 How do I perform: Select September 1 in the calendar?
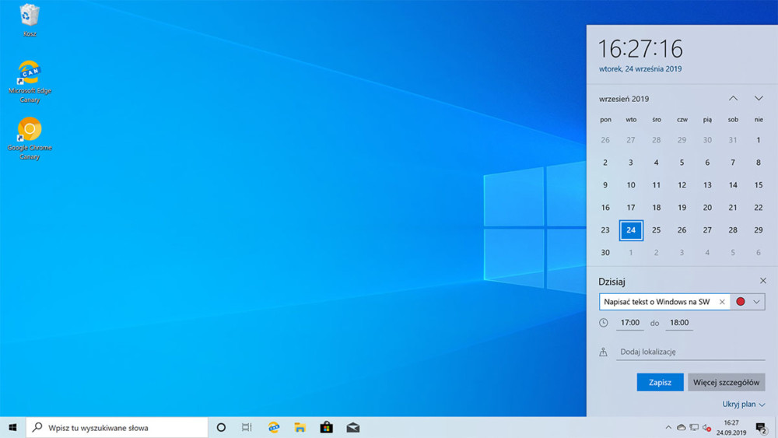[x=758, y=140]
